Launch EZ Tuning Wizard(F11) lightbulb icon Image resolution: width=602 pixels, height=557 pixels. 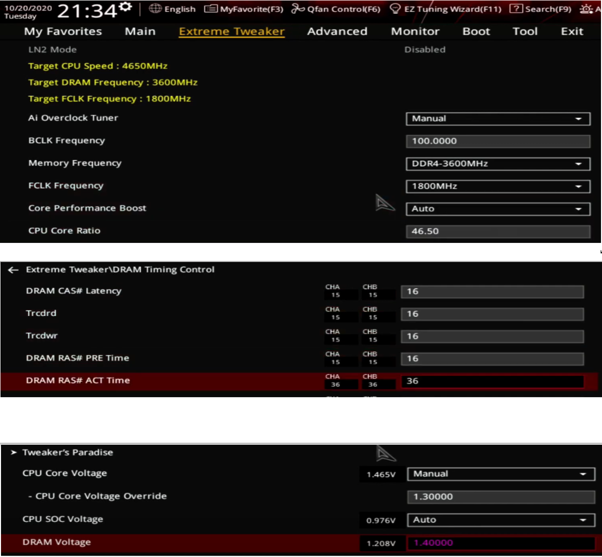(x=395, y=9)
